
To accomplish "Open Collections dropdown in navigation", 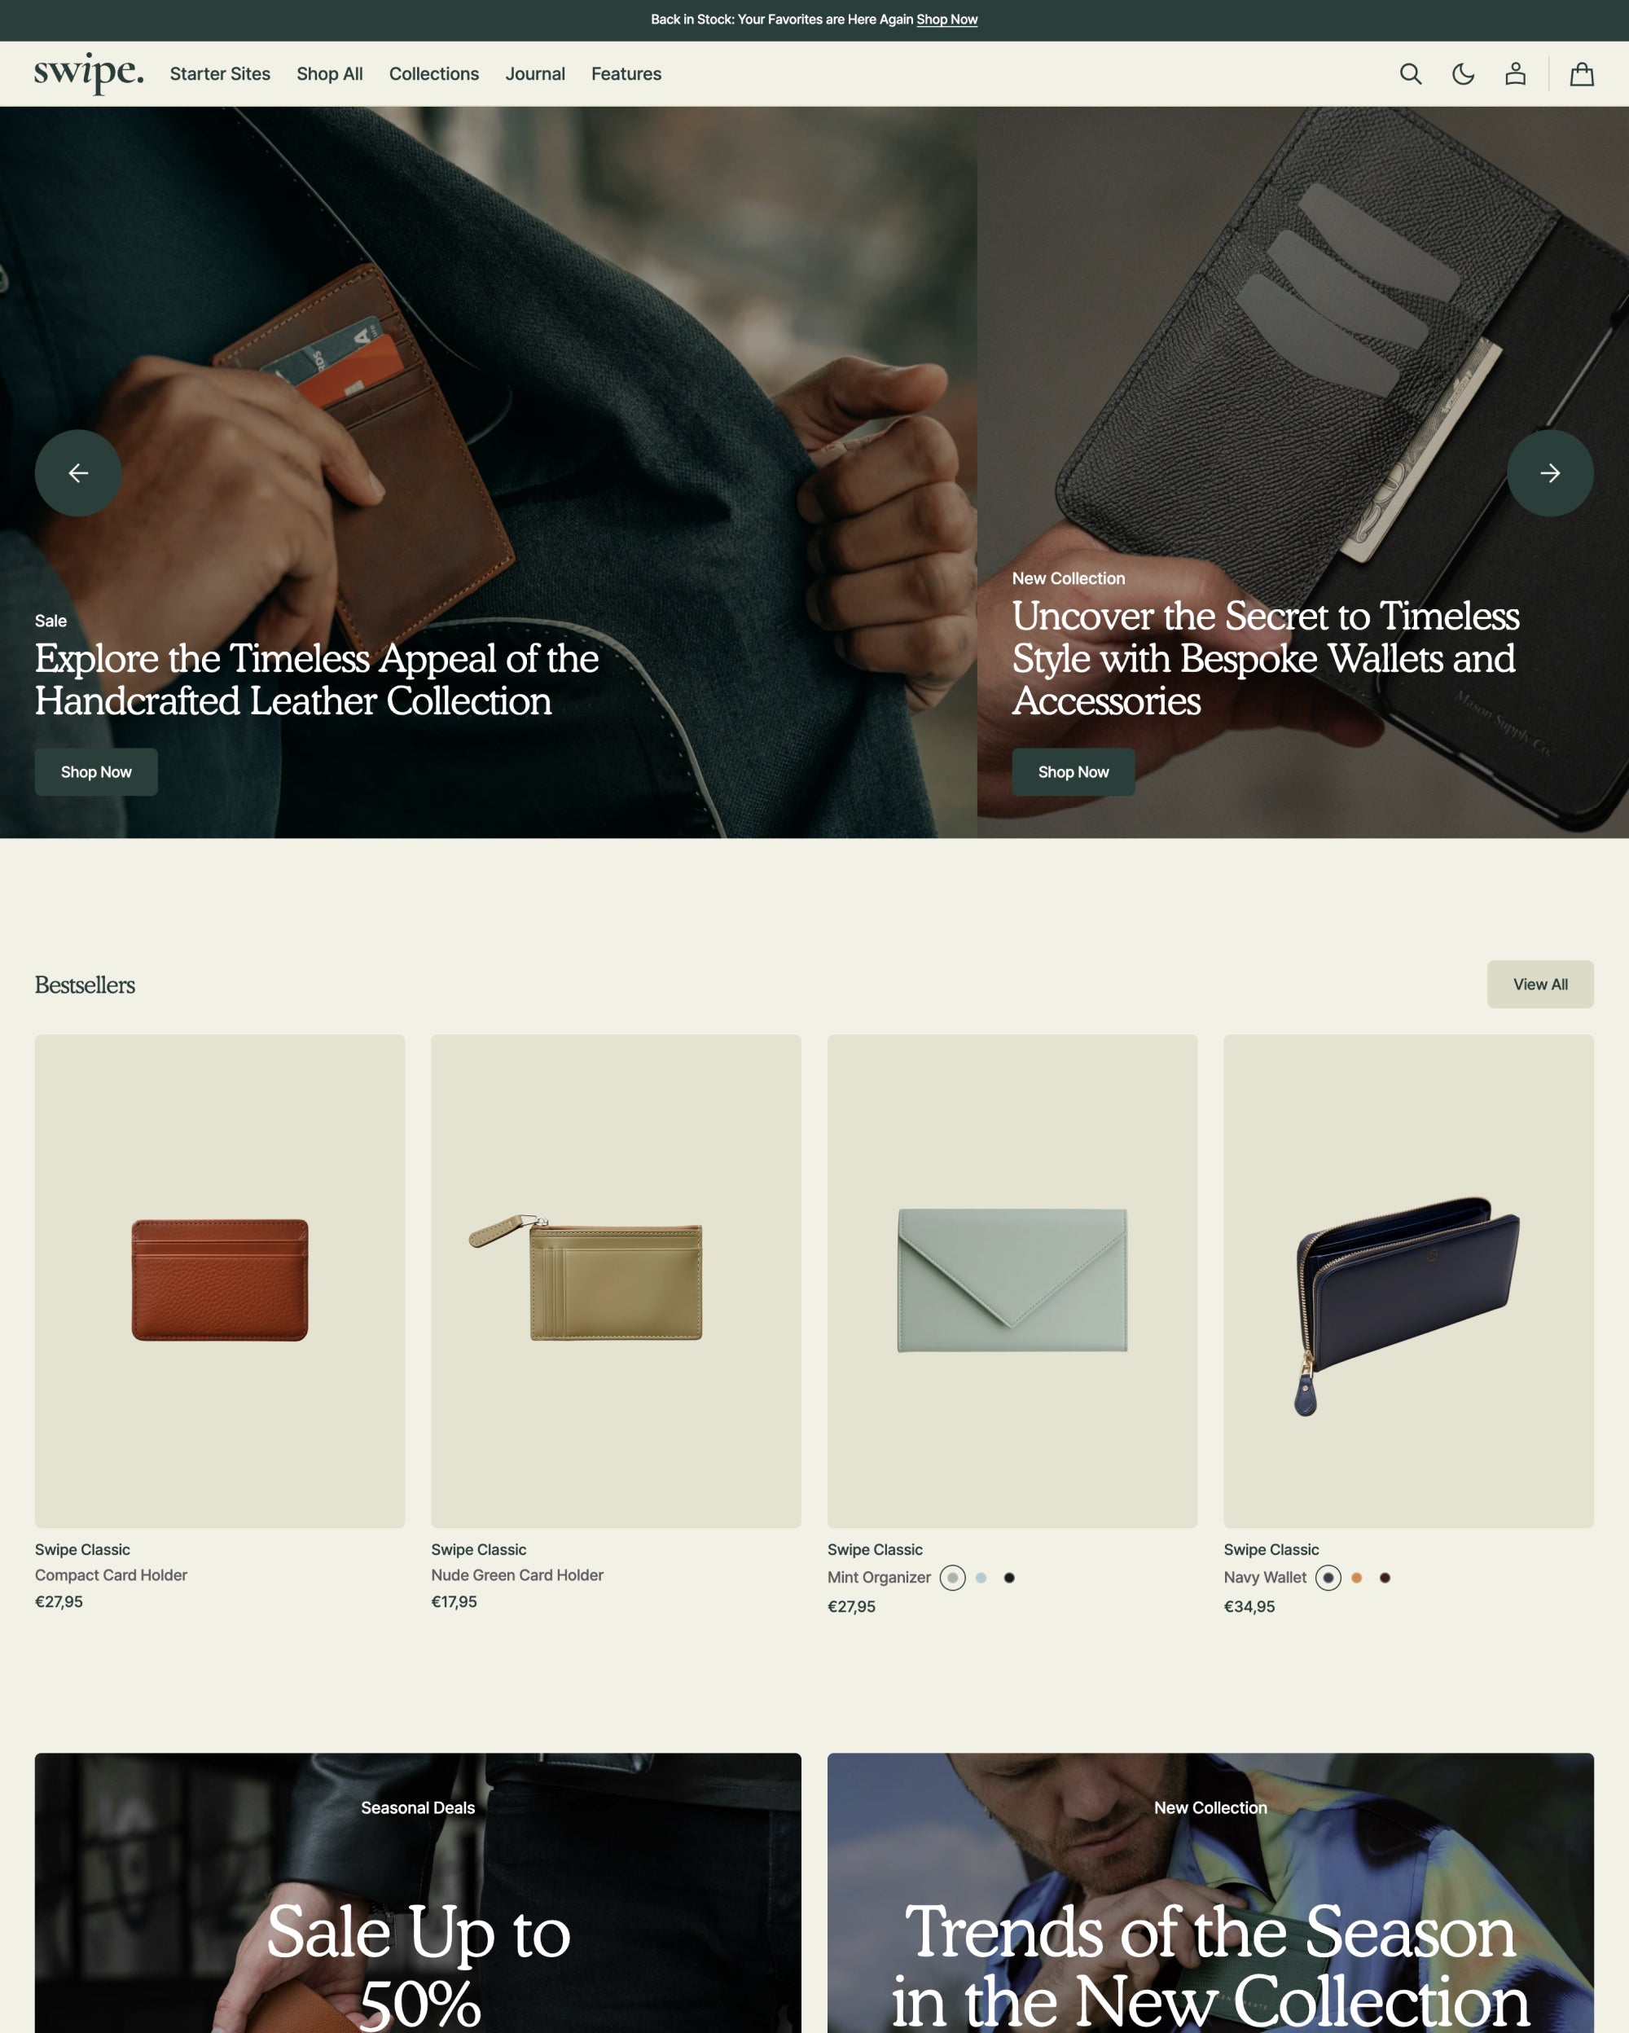I will point(434,73).
